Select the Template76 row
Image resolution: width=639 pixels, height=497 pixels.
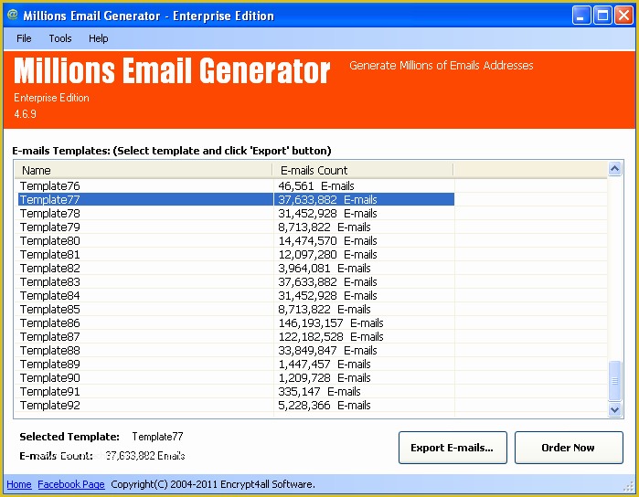[237, 185]
